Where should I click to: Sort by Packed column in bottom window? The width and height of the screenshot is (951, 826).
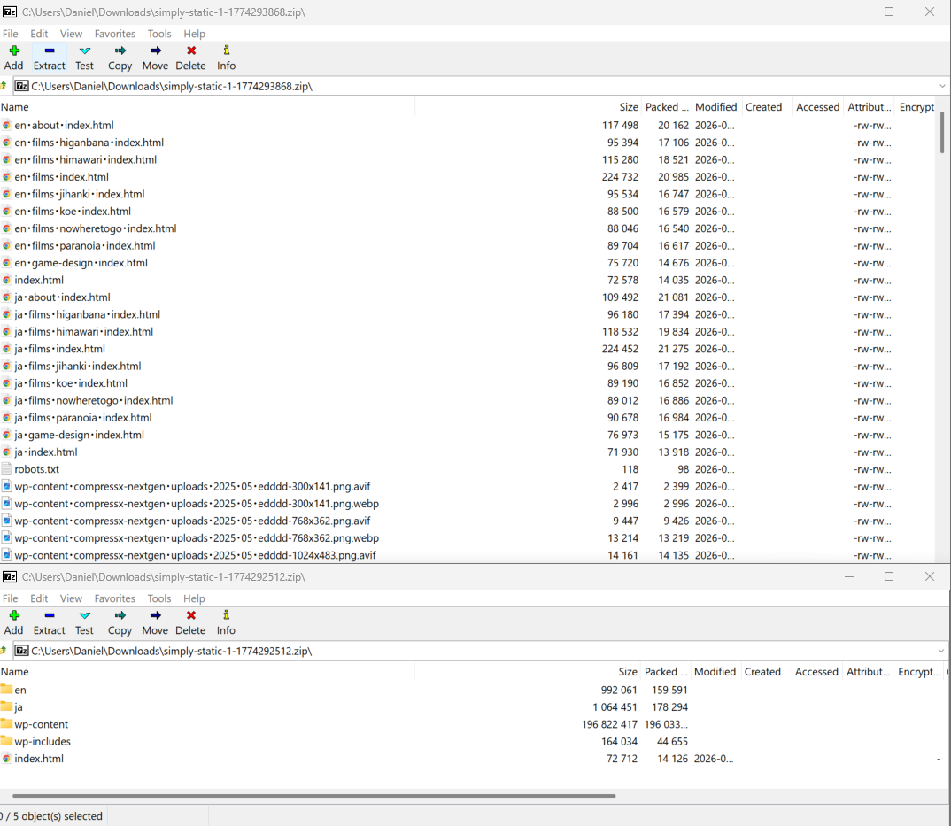[666, 671]
